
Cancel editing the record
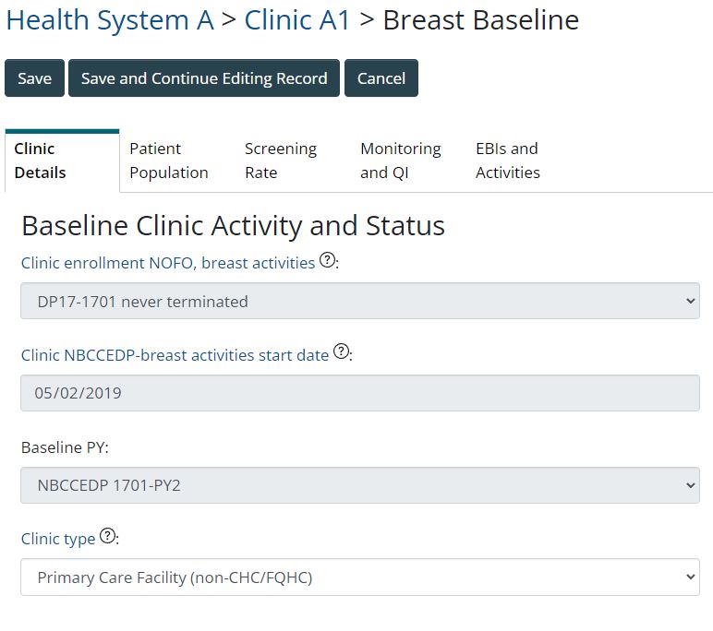[x=381, y=78]
